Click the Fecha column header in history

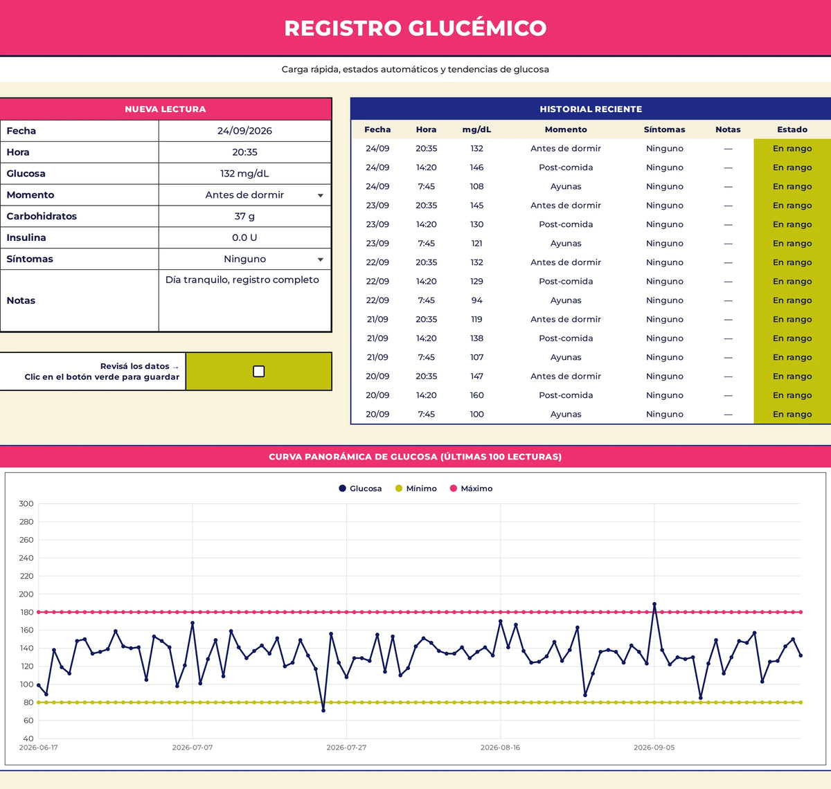click(x=377, y=129)
